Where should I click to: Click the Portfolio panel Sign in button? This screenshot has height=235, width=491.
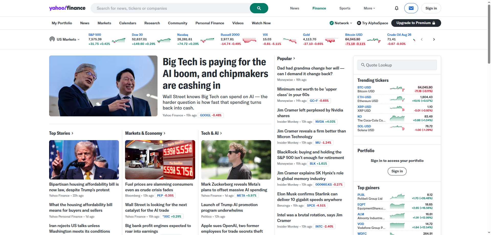click(x=397, y=171)
